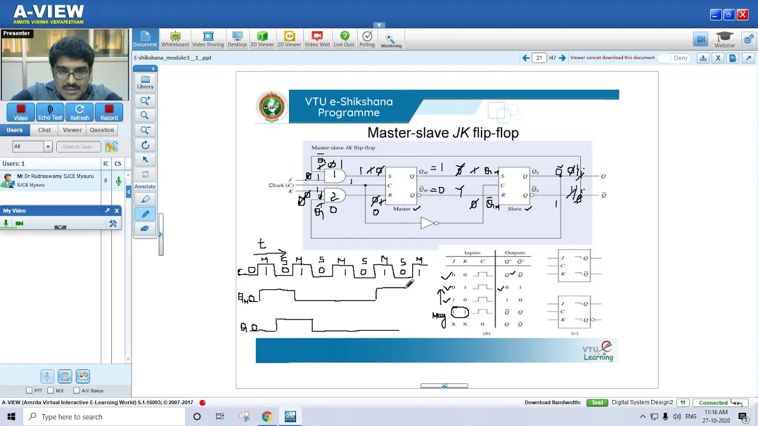Image resolution: width=758 pixels, height=426 pixels.
Task: Click the hourglass button
Action: tap(65, 376)
